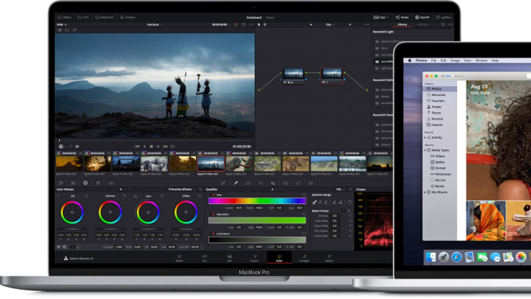Click the Offset color wheel

186,212
